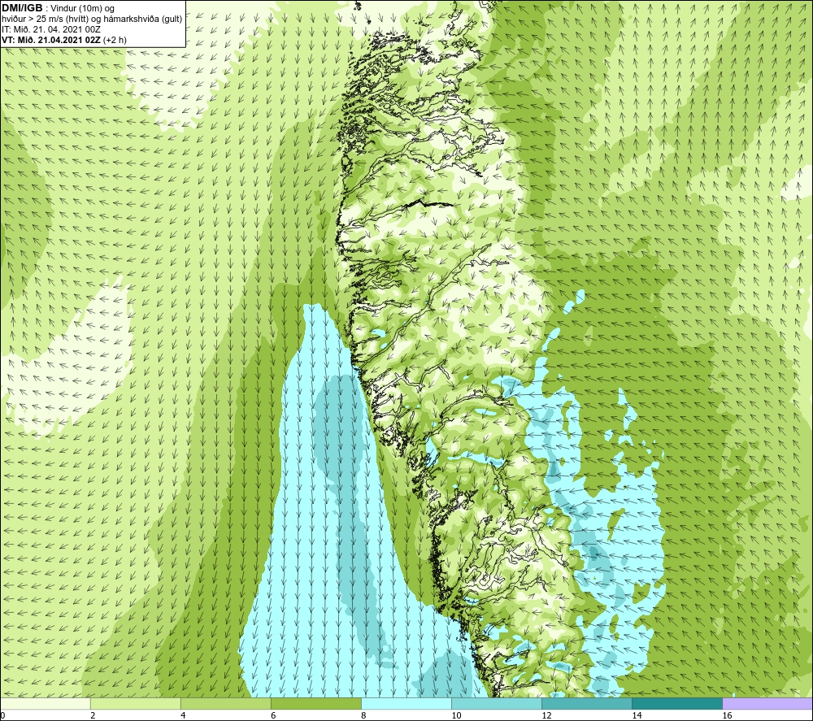This screenshot has height=721, width=813.
Task: Click the 'IT: Mið. 21. 04. 2021 00Z' line
Action: (50, 29)
